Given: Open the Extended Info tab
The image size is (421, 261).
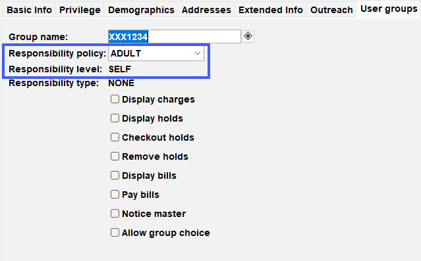Looking at the screenshot, I should click(x=270, y=10).
